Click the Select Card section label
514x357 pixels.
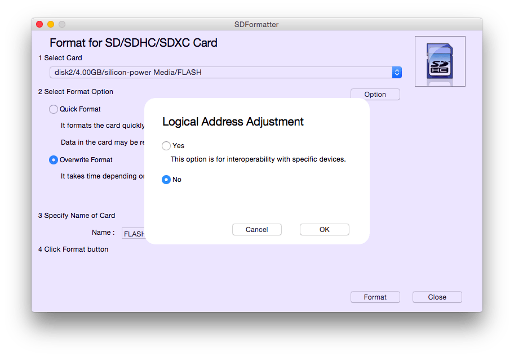click(59, 57)
